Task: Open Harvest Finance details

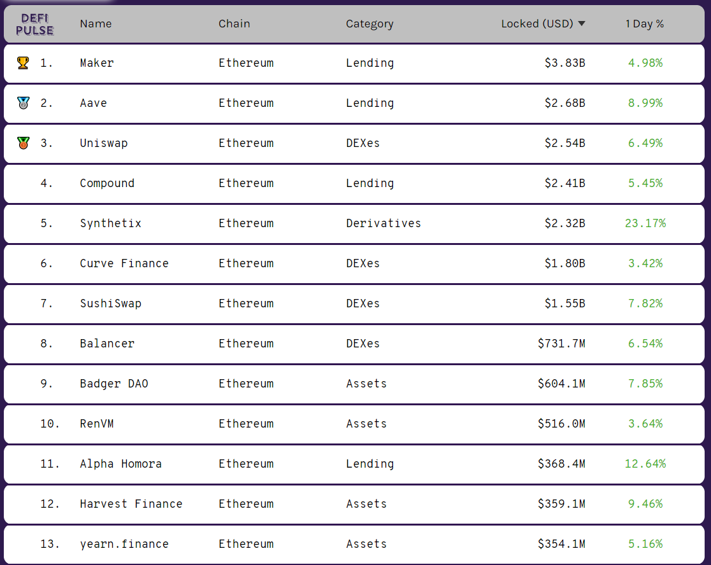Action: pos(131,504)
